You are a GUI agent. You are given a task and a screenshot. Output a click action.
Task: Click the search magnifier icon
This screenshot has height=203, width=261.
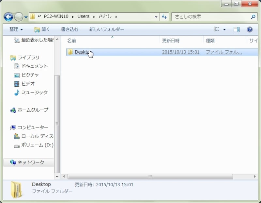pos(253,17)
